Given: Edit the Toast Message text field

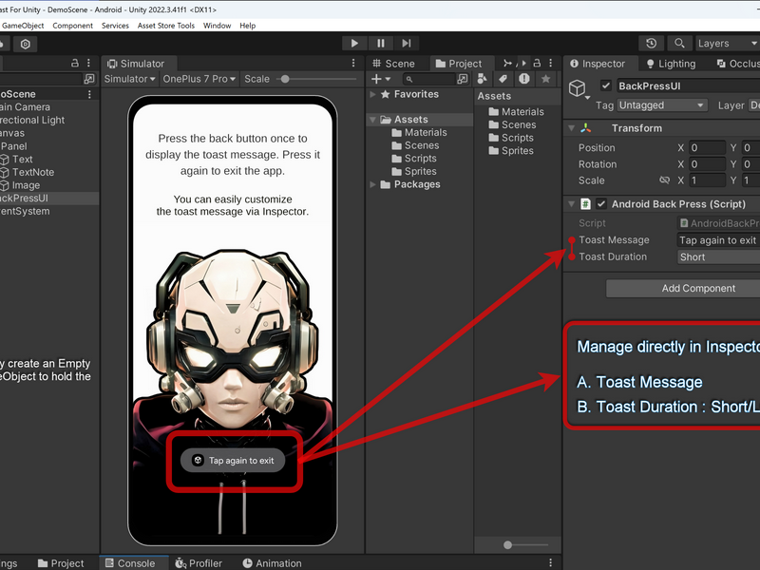Looking at the screenshot, I should click(718, 240).
